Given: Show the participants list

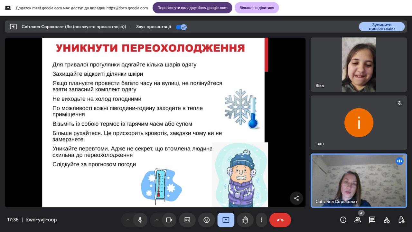Looking at the screenshot, I should (x=358, y=220).
